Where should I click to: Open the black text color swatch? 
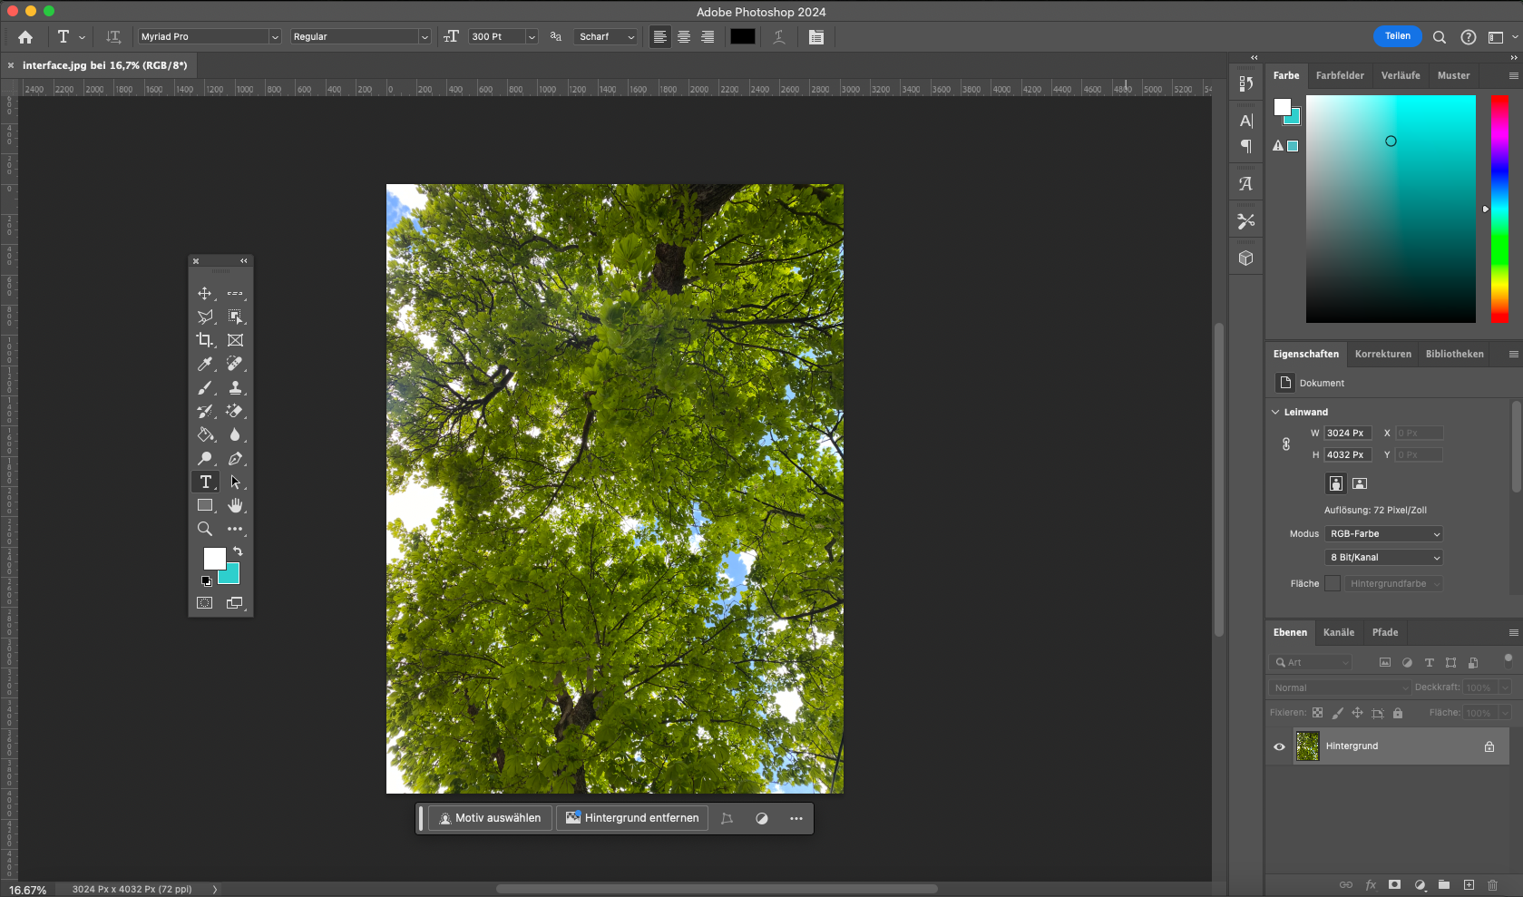[743, 37]
